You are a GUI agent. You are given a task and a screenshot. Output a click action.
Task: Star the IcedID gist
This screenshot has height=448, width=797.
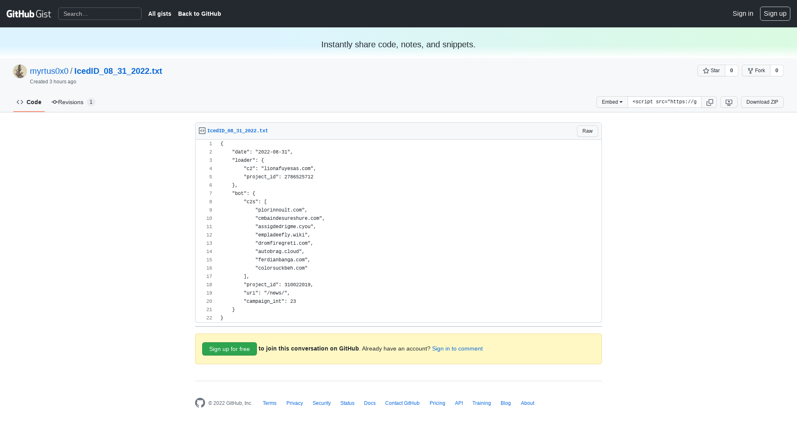click(711, 71)
